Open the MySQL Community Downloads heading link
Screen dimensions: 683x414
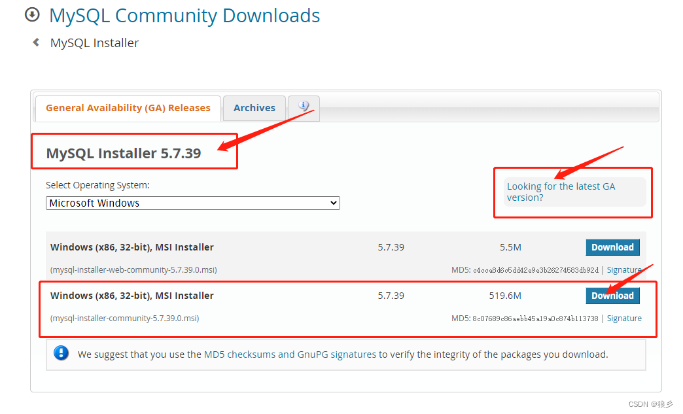(184, 16)
